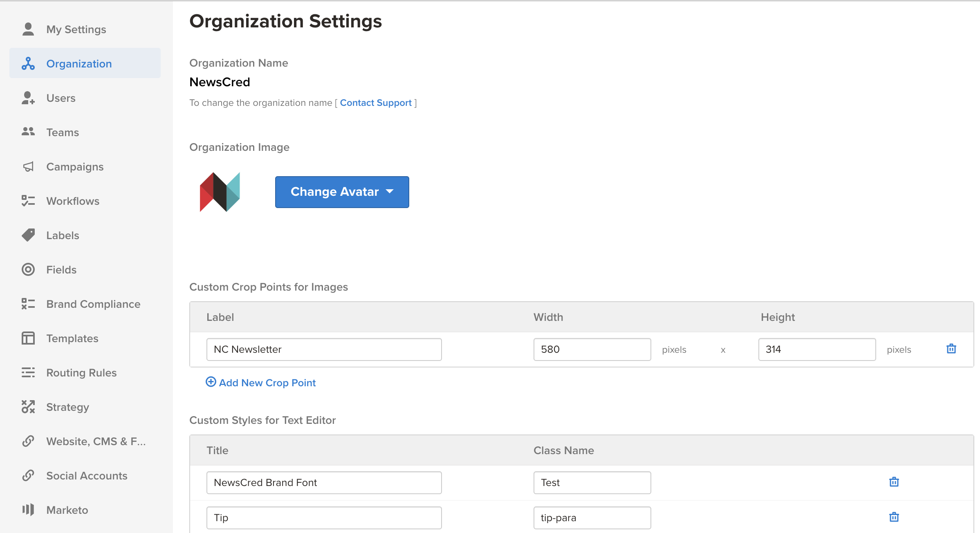
Task: Go to Strategy settings
Action: (85, 407)
